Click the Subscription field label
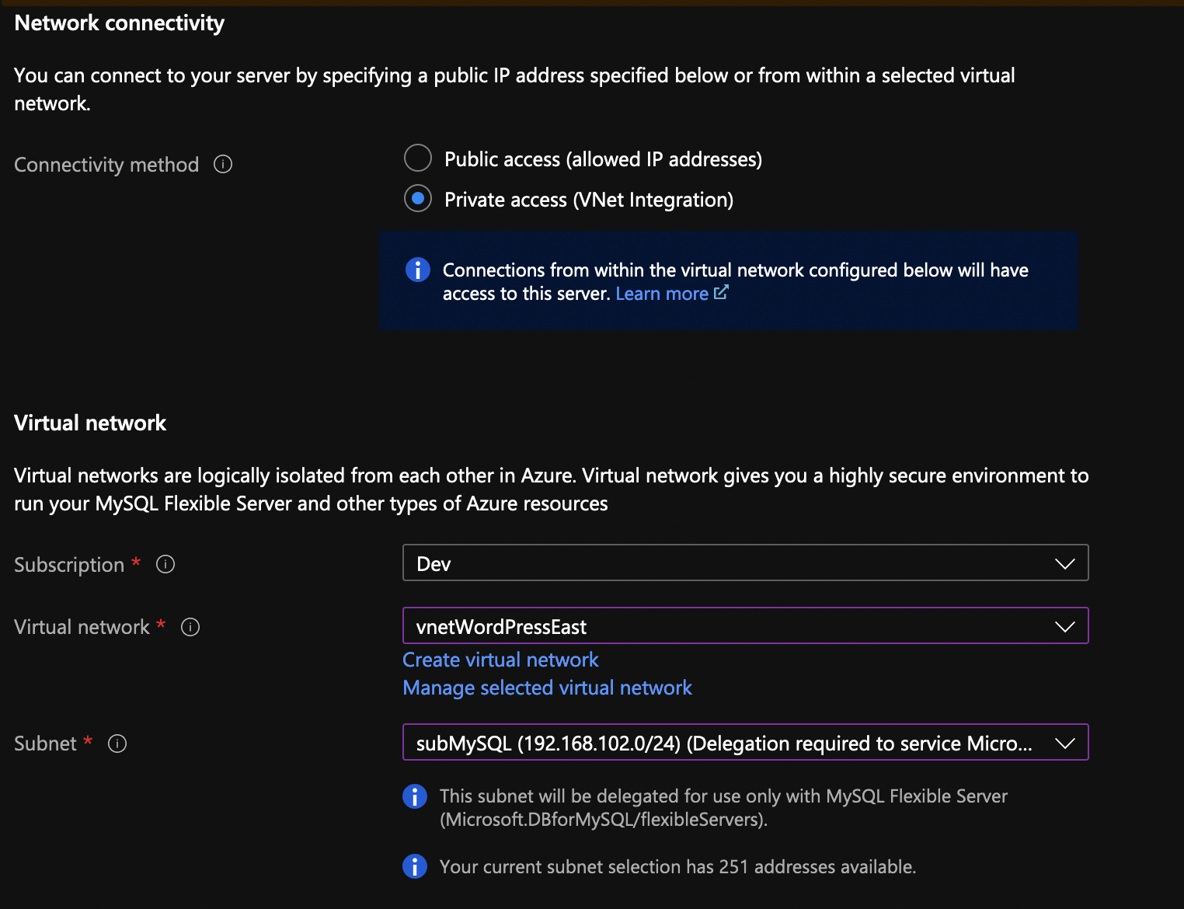The width and height of the screenshot is (1184, 909). (x=69, y=565)
